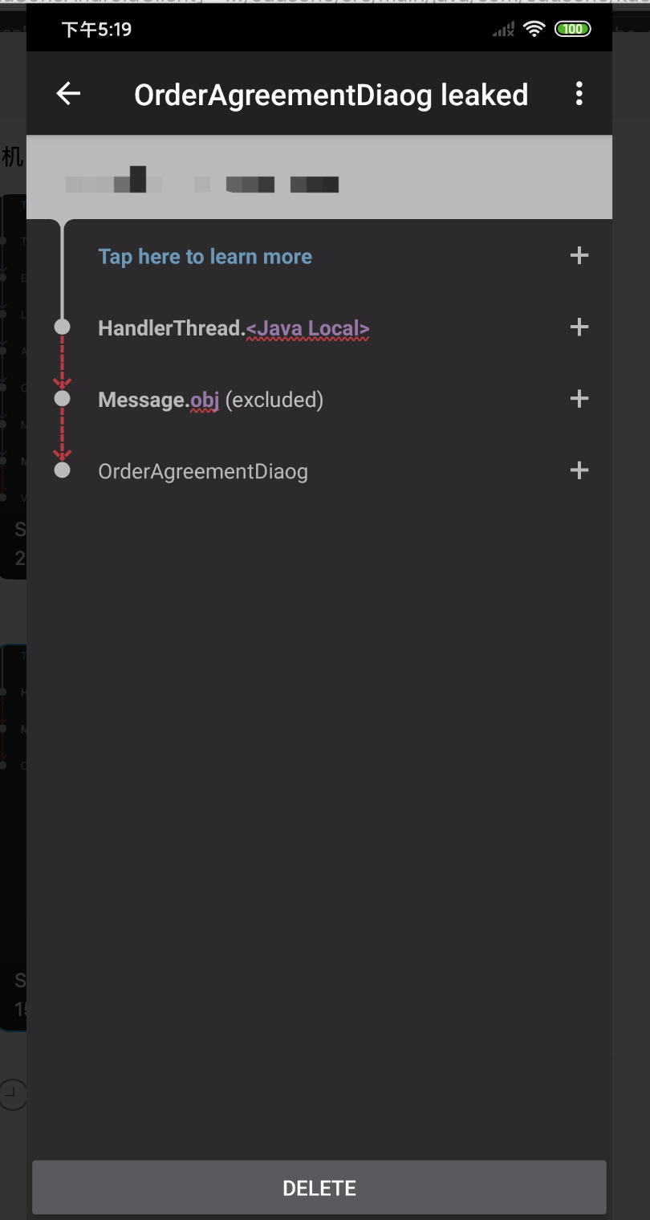
Task: Click the blurred gray header banner
Action: click(x=319, y=177)
